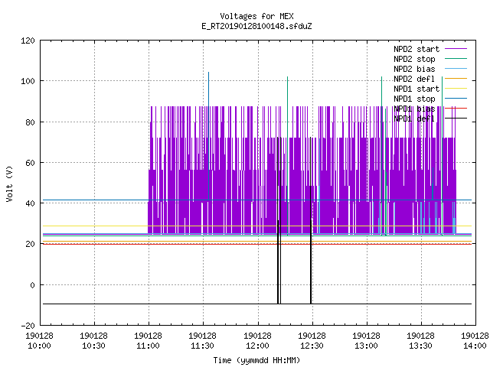This screenshot has width=490, height=367.
Task: Click the x-axis label 'Time (yymmdd HH:MM)'
Action: (x=256, y=360)
